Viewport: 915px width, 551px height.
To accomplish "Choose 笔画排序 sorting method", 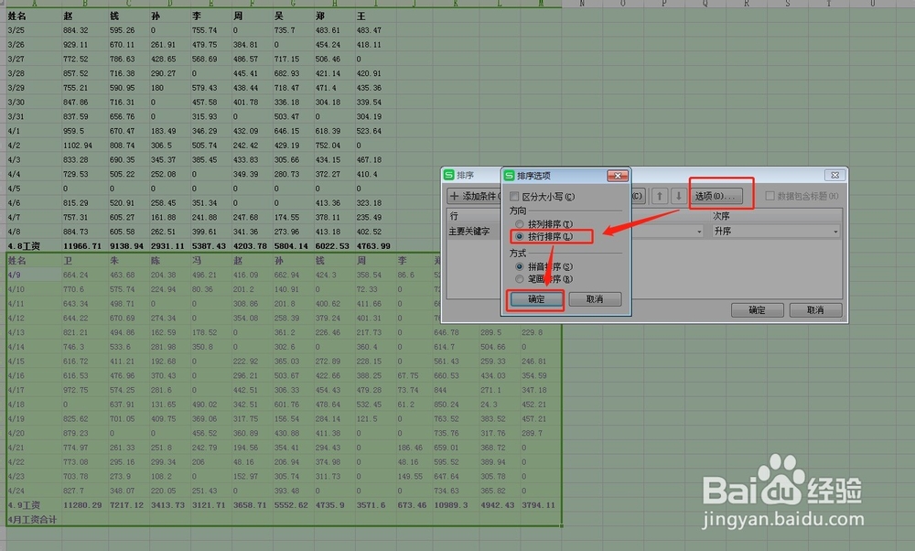I will pyautogui.click(x=520, y=279).
